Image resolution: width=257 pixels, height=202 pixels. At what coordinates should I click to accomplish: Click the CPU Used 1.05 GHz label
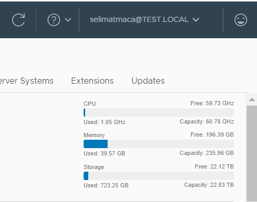[x=104, y=122]
